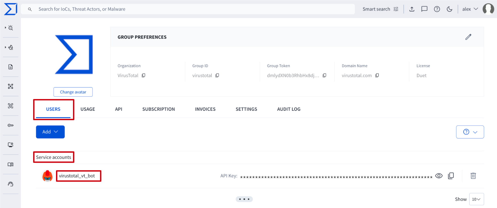Click the VirusTotal sigma logo in header
Image resolution: width=497 pixels, height=208 pixels.
click(11, 9)
